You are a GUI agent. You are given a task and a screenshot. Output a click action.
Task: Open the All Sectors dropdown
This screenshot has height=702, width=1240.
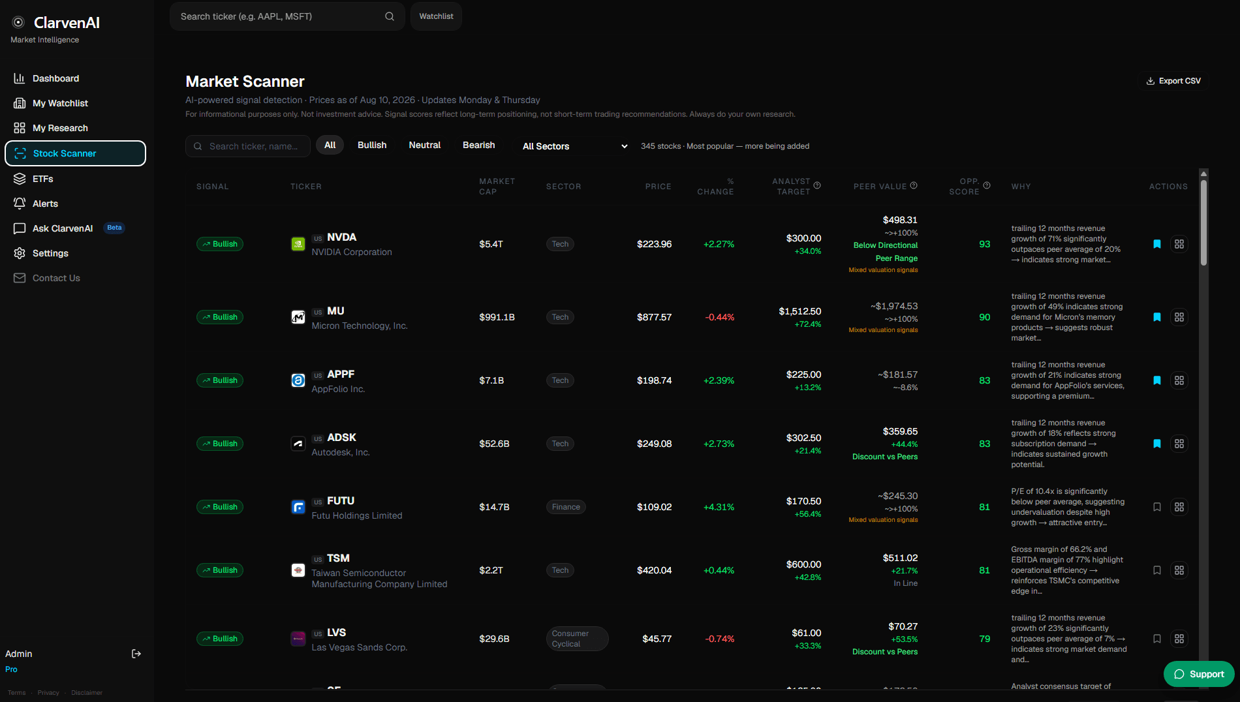574,146
